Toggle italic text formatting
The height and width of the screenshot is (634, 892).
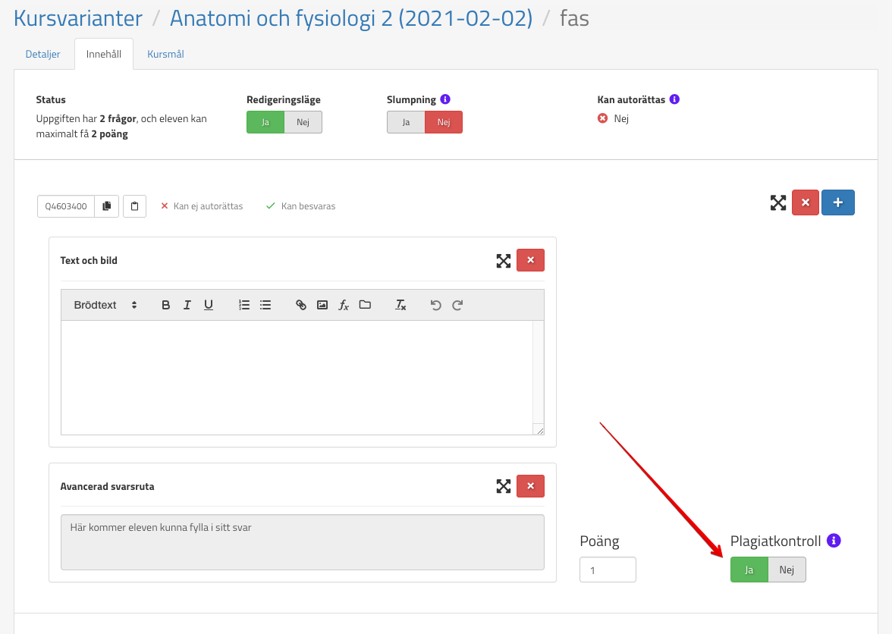coord(187,305)
